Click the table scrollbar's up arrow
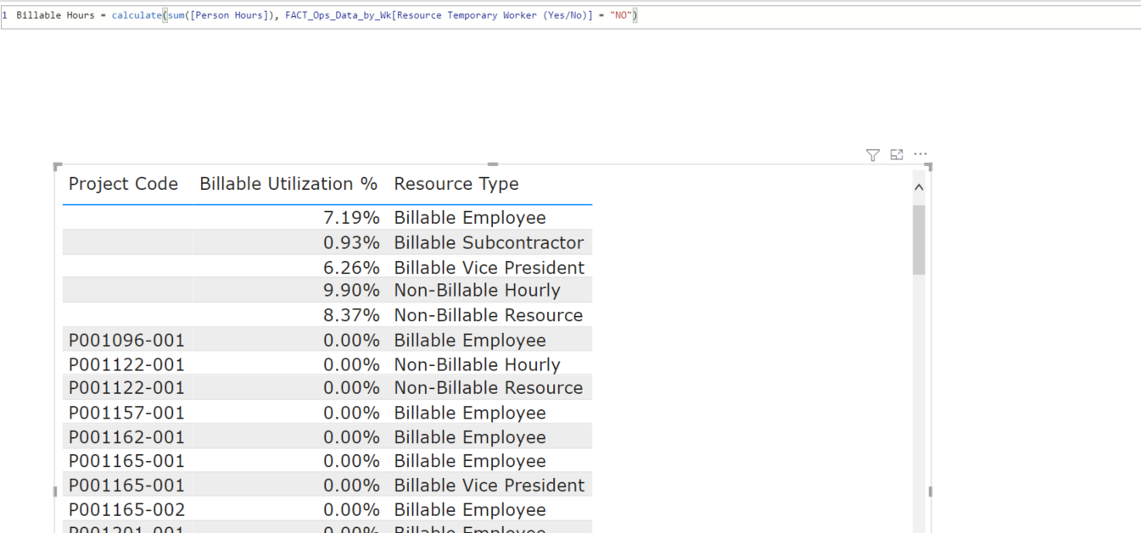1141x533 pixels. pos(919,187)
